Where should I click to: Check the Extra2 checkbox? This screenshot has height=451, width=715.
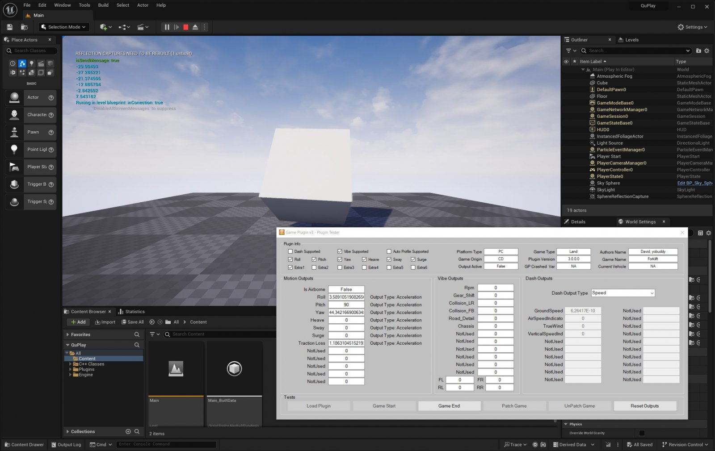click(314, 267)
